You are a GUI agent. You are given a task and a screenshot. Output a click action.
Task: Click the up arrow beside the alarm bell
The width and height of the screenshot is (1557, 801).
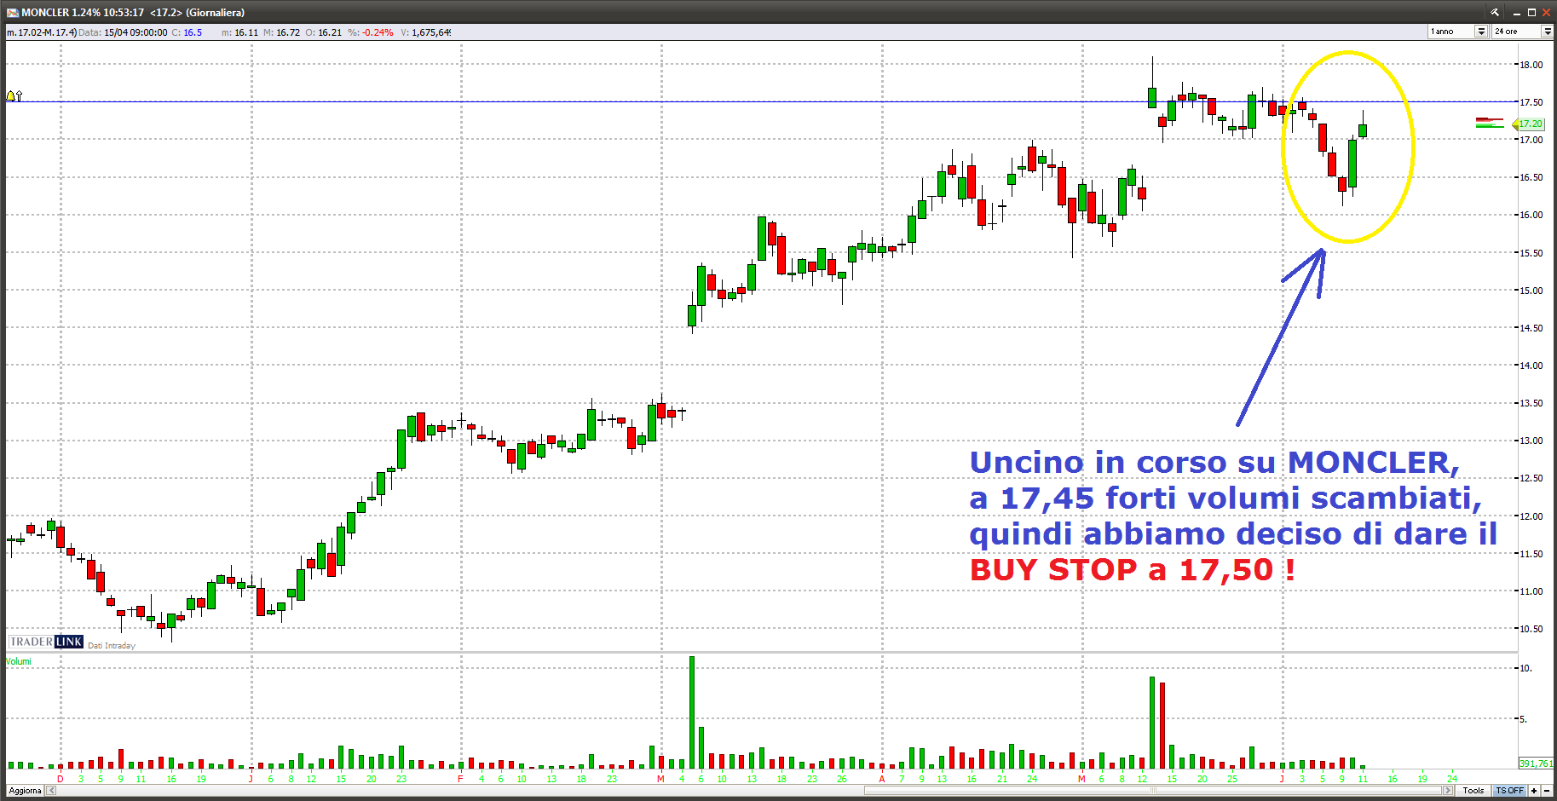pyautogui.click(x=19, y=95)
